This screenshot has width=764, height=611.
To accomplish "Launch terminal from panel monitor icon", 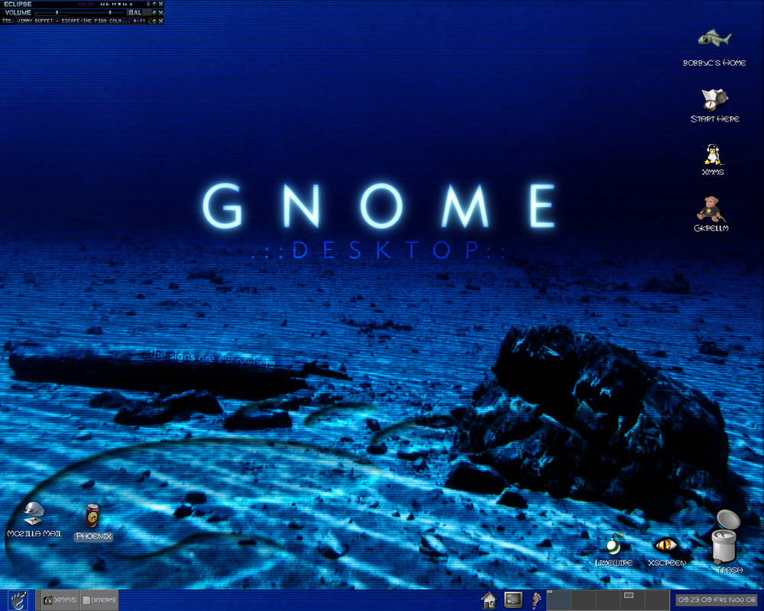I will pos(513,600).
